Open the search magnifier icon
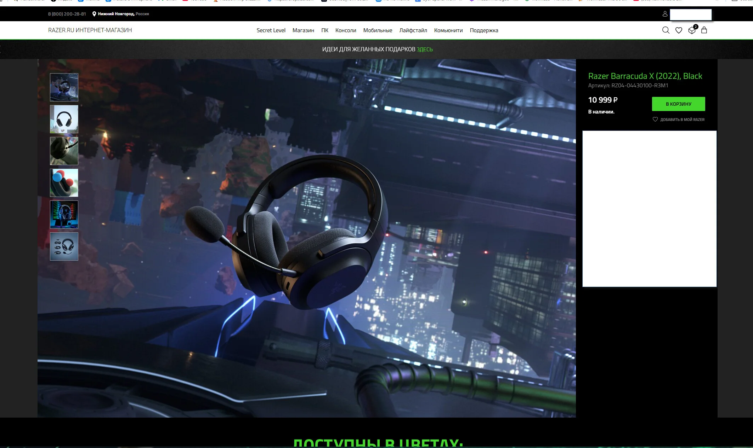 [x=666, y=30]
